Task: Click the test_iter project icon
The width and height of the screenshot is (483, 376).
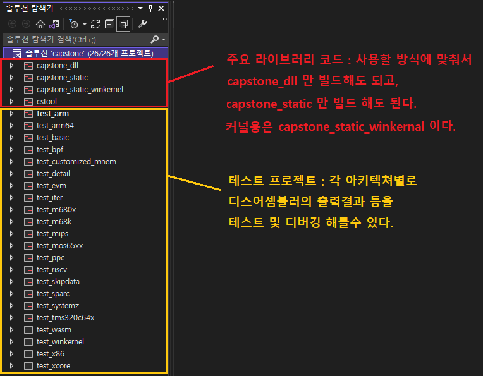Action: click(x=28, y=198)
